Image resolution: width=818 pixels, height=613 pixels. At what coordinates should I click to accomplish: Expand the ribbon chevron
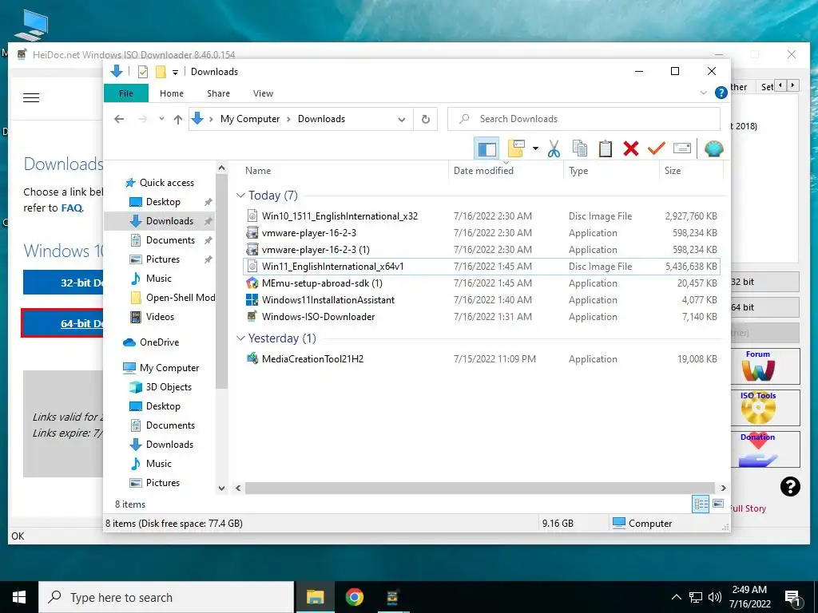pyautogui.click(x=703, y=93)
